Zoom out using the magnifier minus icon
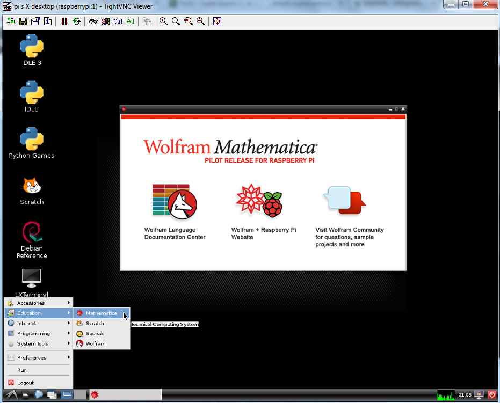 (176, 21)
